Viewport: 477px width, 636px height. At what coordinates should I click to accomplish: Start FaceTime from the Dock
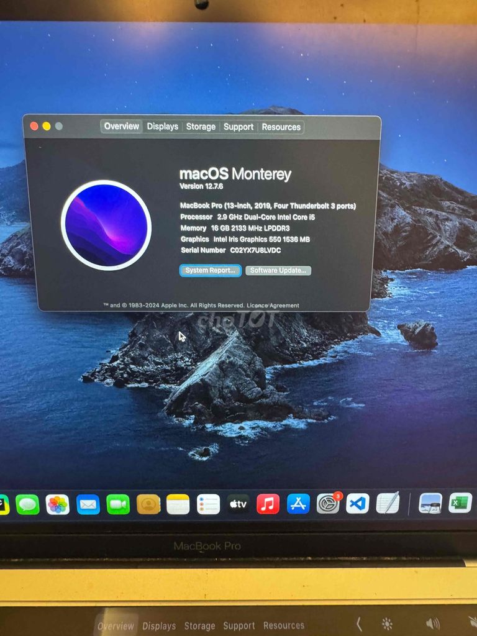pyautogui.click(x=118, y=504)
